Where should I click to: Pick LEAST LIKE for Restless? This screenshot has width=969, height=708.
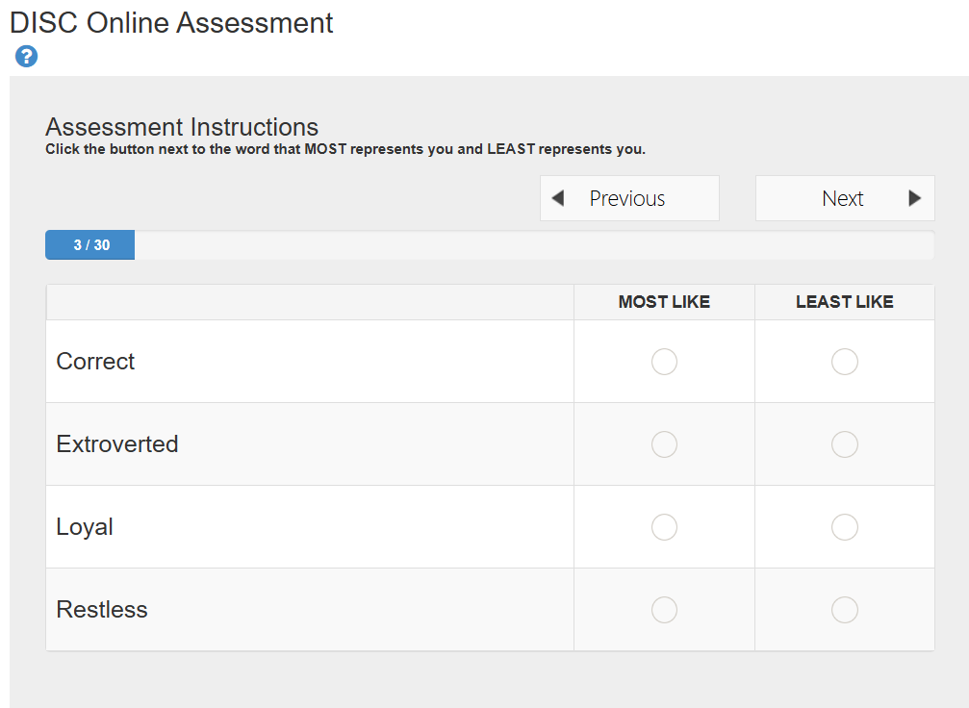point(844,610)
